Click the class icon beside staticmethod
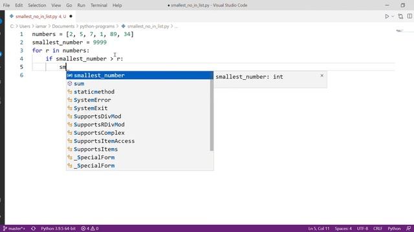414x232 pixels. (70, 92)
